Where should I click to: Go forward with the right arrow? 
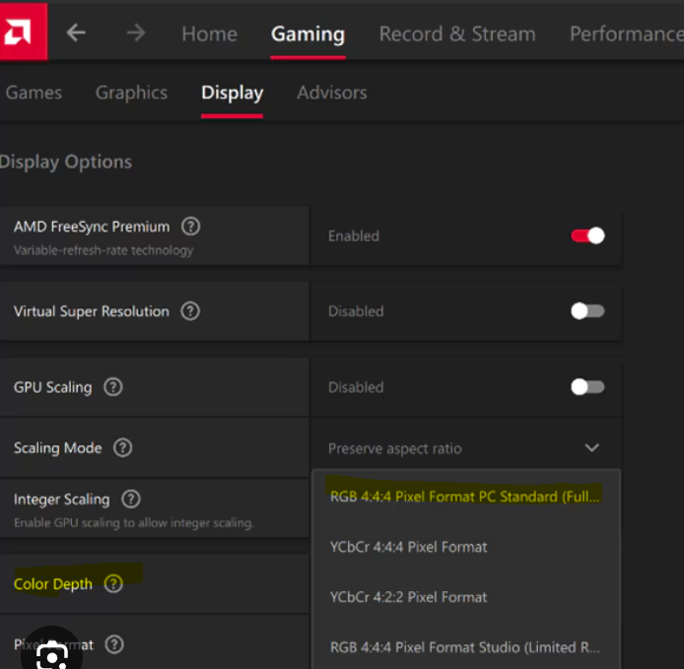(x=136, y=33)
